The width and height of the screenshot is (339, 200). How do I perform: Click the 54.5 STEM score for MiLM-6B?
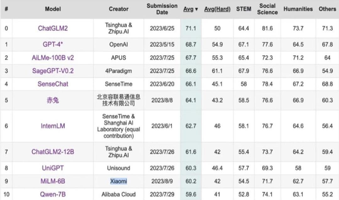click(x=244, y=181)
